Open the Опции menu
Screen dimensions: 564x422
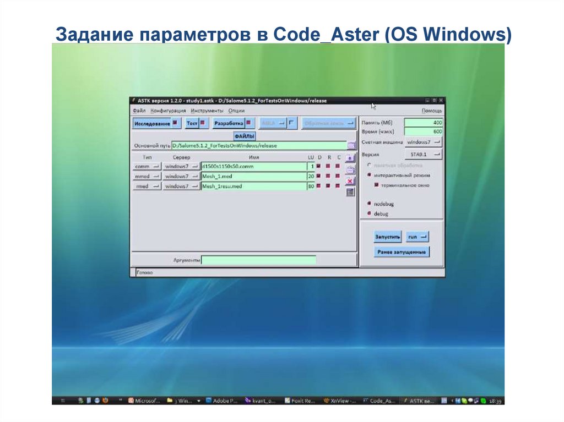pyautogui.click(x=236, y=111)
